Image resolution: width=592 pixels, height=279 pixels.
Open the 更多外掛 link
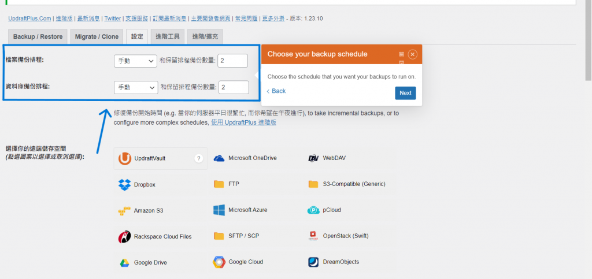(x=273, y=18)
